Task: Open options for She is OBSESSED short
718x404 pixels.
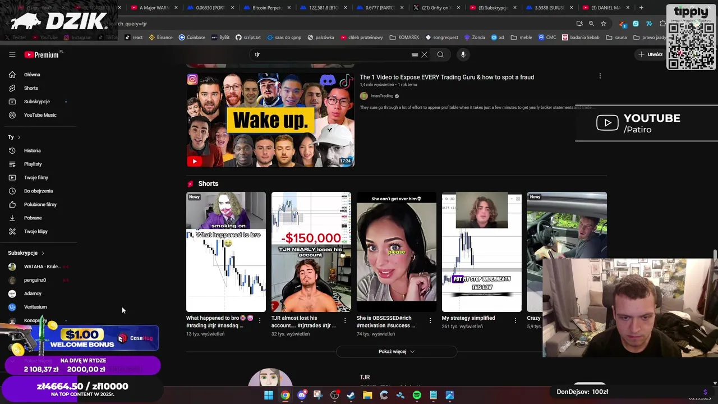Action: [x=430, y=320]
